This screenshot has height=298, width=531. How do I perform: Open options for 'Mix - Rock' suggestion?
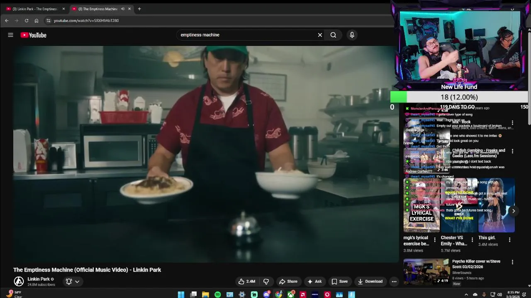pyautogui.click(x=512, y=123)
